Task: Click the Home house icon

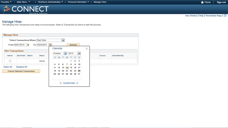Action: pos(202,2)
